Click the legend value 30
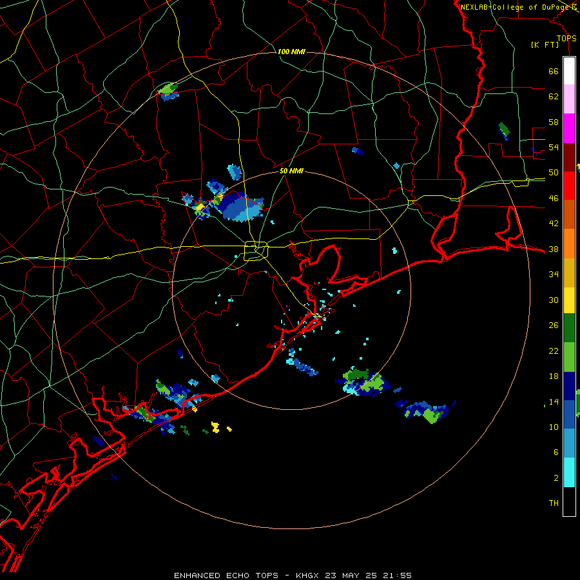 (554, 300)
